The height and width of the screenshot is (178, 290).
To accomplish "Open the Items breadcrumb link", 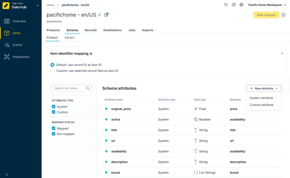I will (x=50, y=5).
